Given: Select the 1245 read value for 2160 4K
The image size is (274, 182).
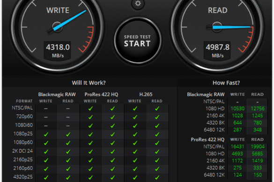Looking at the screenshot, I should [258, 116].
